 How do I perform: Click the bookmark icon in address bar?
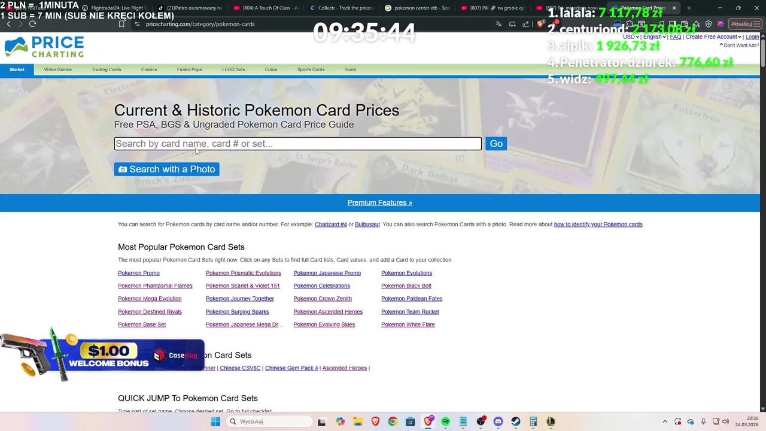[121, 24]
